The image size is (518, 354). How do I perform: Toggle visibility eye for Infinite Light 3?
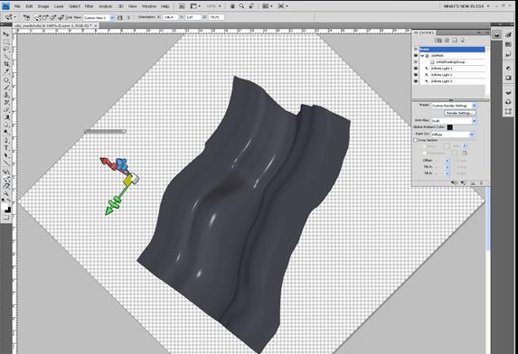pos(416,81)
